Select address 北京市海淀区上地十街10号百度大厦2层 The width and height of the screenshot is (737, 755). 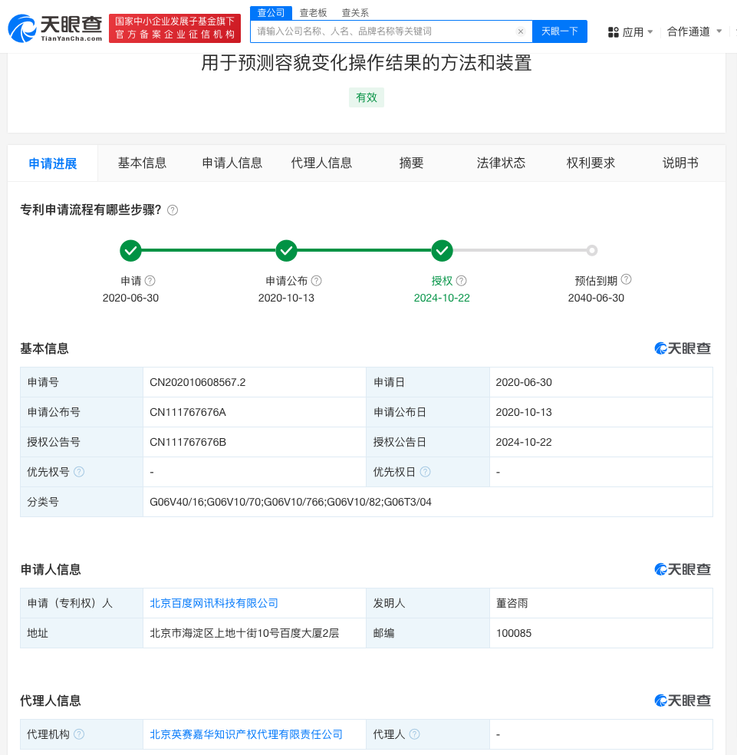point(244,633)
